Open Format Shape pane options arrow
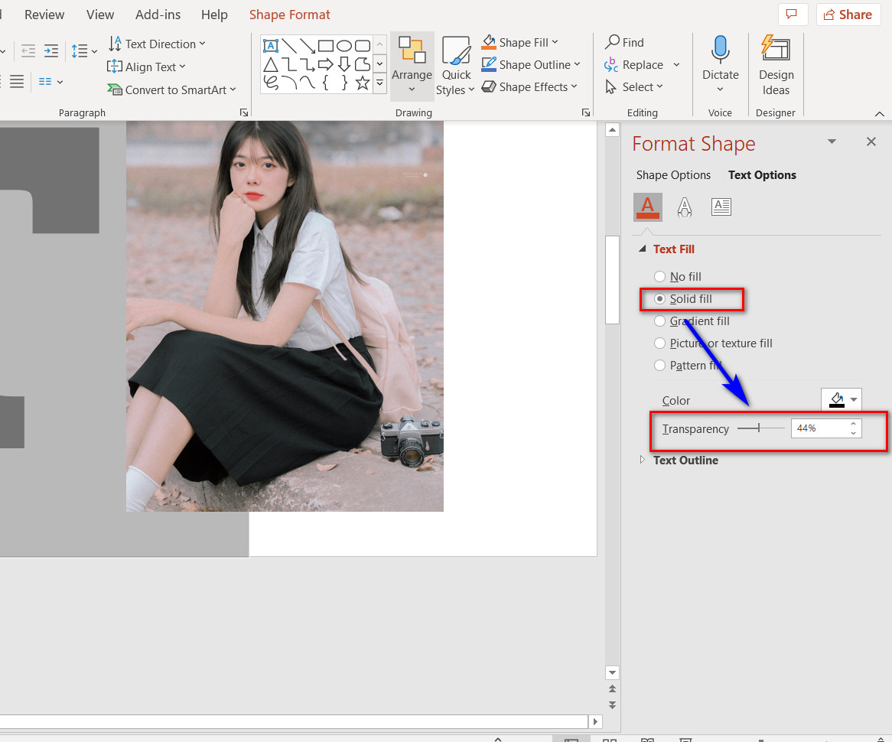Viewport: 892px width, 742px height. [832, 141]
